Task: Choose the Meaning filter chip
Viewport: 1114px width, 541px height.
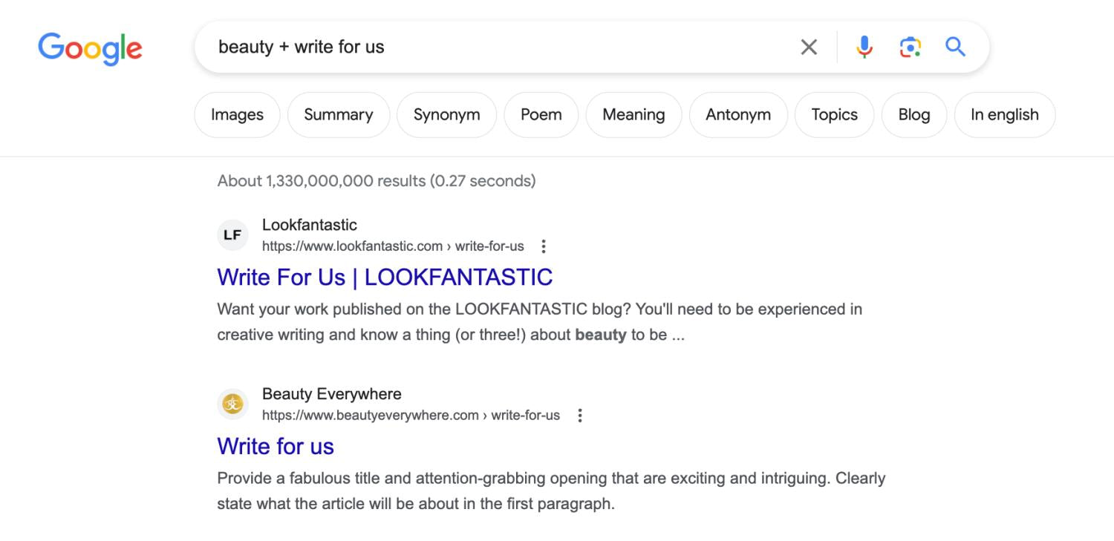Action: (x=633, y=115)
